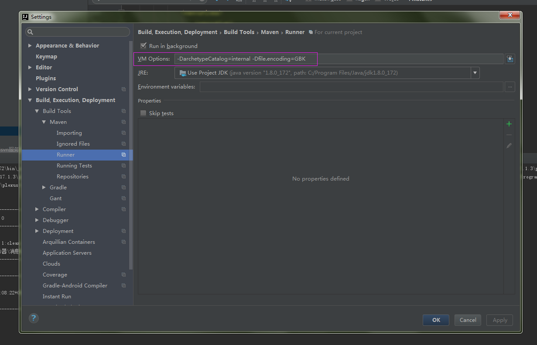Close the Settings dialog
The width and height of the screenshot is (537, 345).
510,16
